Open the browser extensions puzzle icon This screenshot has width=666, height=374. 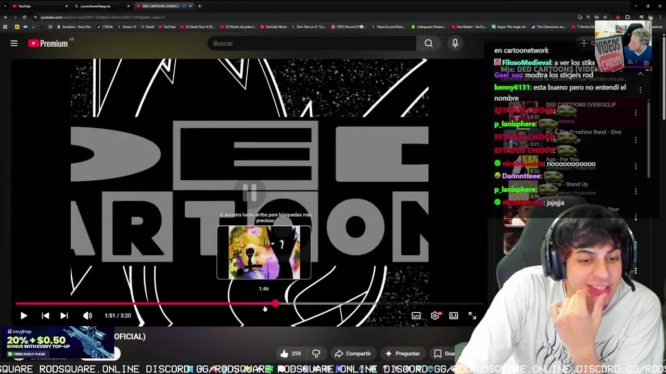[x=627, y=17]
